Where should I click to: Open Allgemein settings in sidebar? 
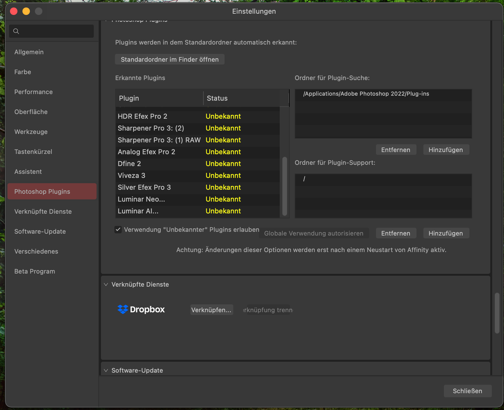point(52,52)
